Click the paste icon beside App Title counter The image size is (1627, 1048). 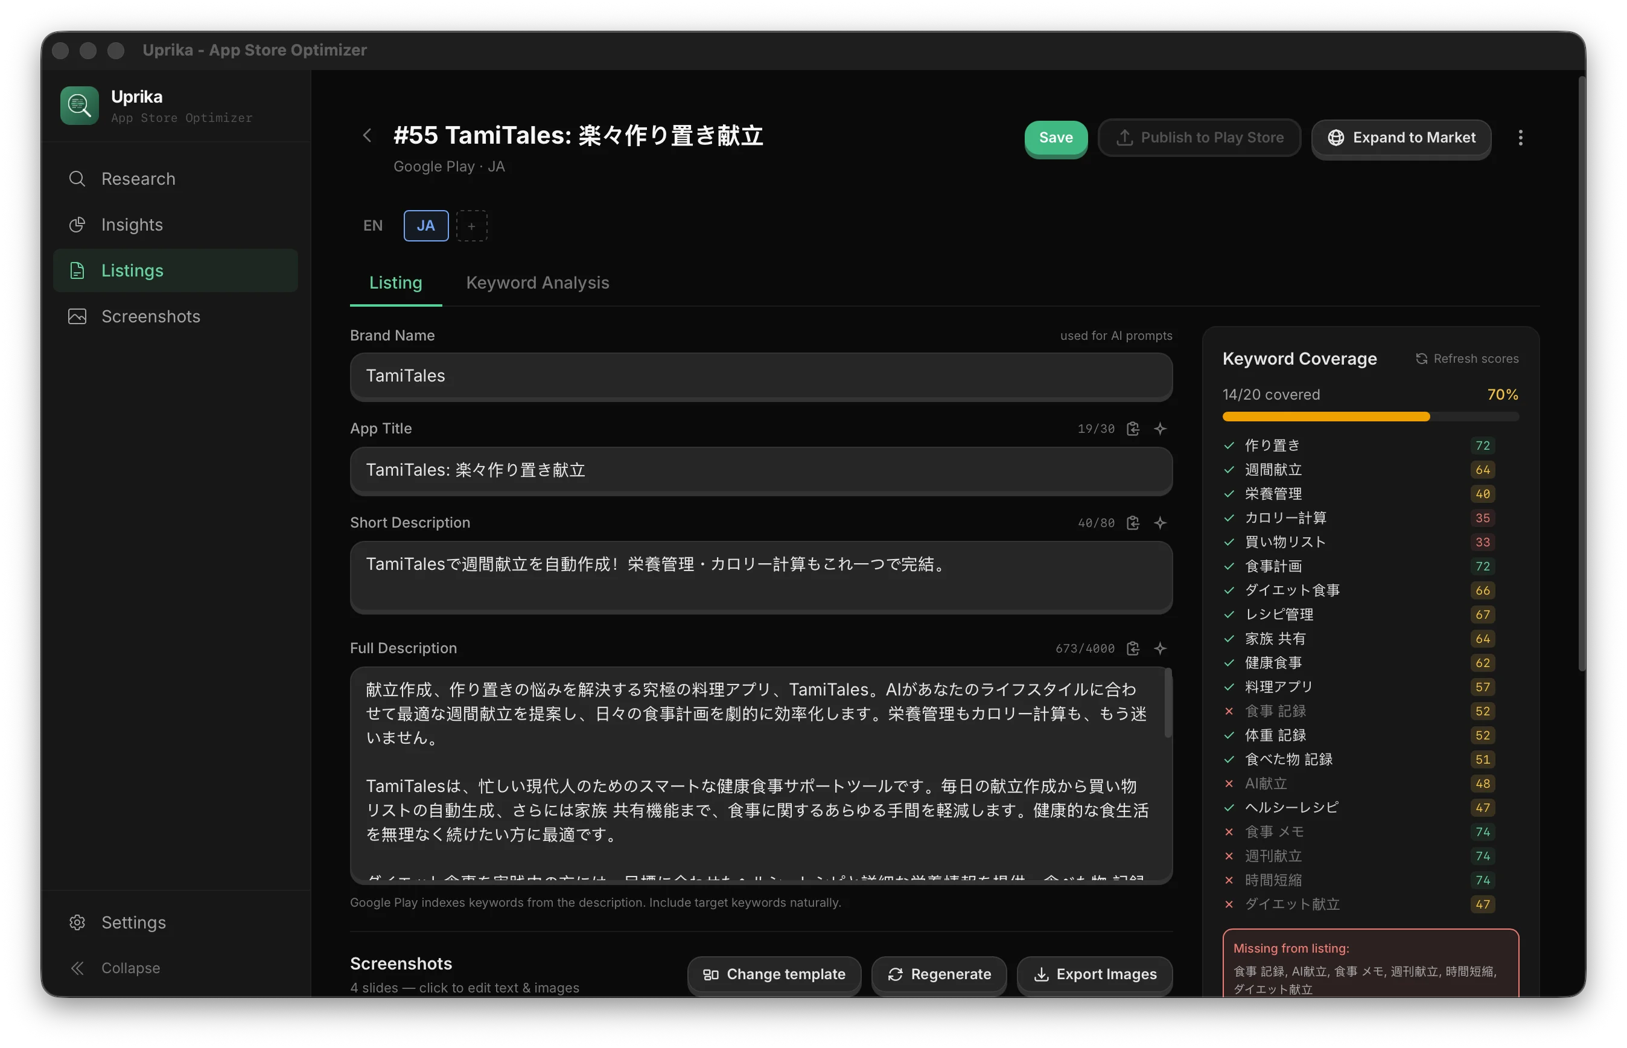[1133, 429]
